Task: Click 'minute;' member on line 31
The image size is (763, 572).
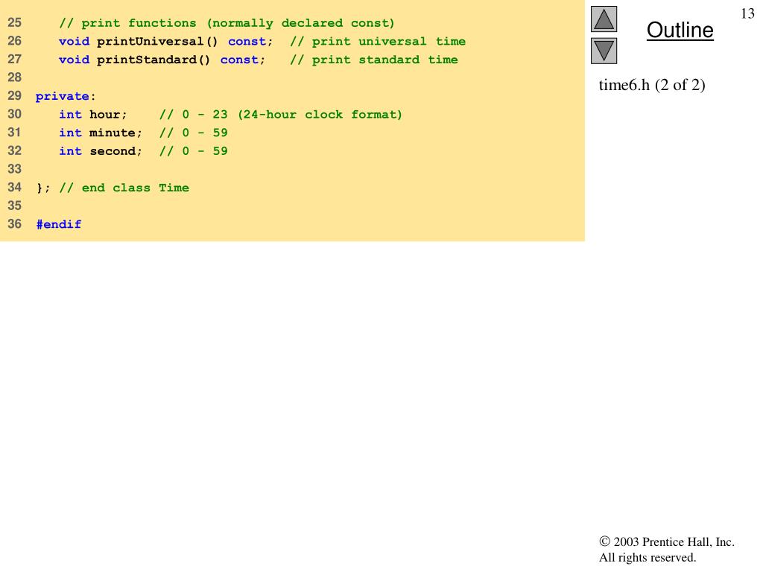Action: tap(115, 133)
